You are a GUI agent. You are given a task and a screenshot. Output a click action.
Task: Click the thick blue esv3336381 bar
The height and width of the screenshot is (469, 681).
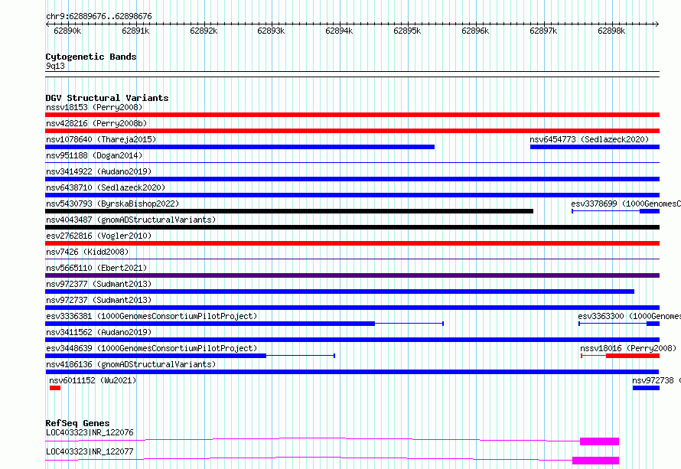pyautogui.click(x=210, y=324)
